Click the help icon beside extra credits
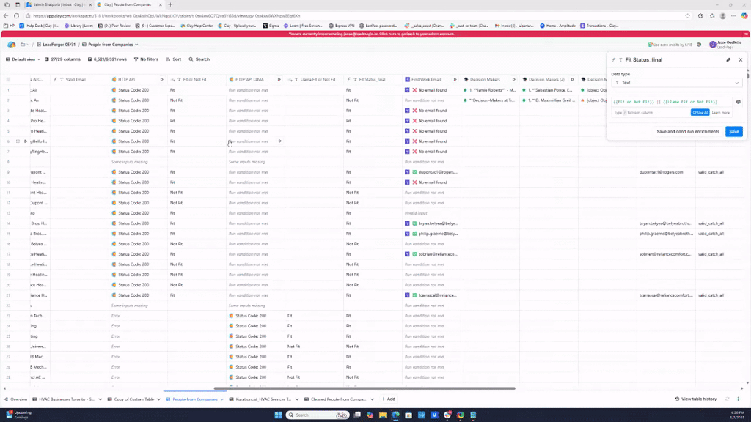Screen dimensions: 751x422 click(699, 45)
